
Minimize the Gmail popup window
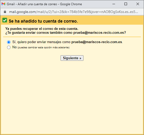(x=114, y=4)
